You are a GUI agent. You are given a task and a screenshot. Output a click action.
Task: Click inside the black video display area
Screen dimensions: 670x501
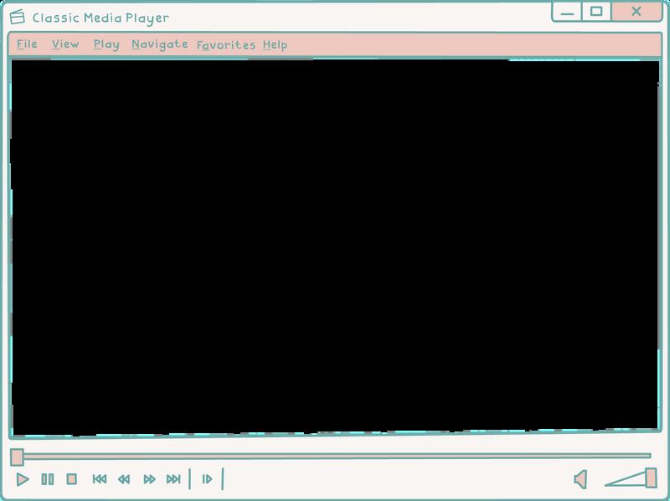334,247
